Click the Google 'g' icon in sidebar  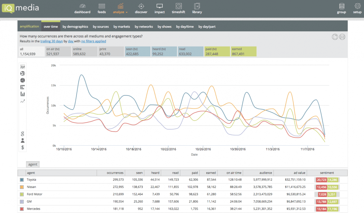coord(23,133)
